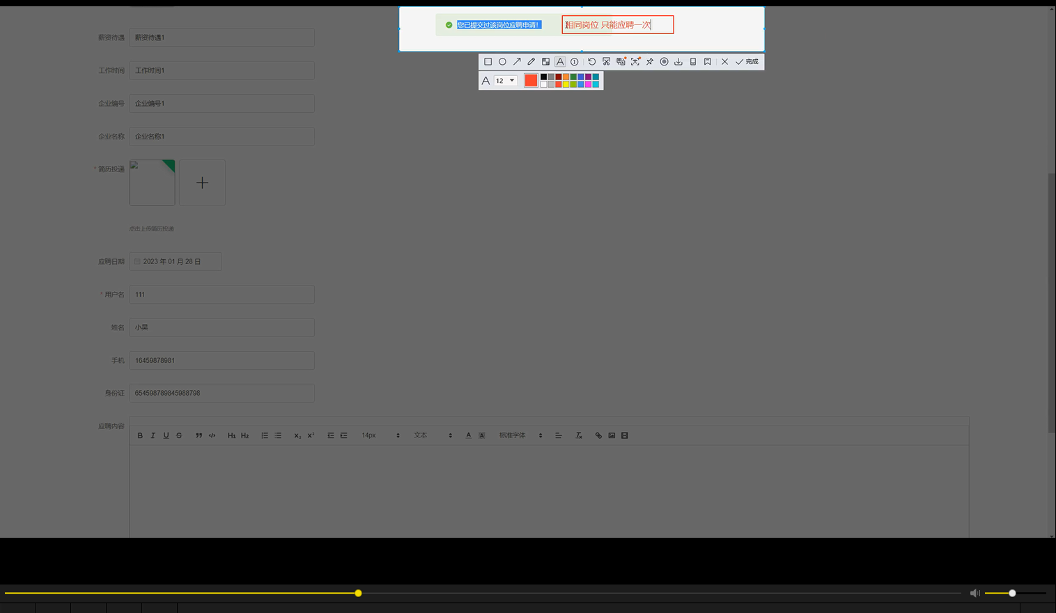Image resolution: width=1056 pixels, height=613 pixels.
Task: Click the 姓名 input containing 小吴
Action: [222, 327]
